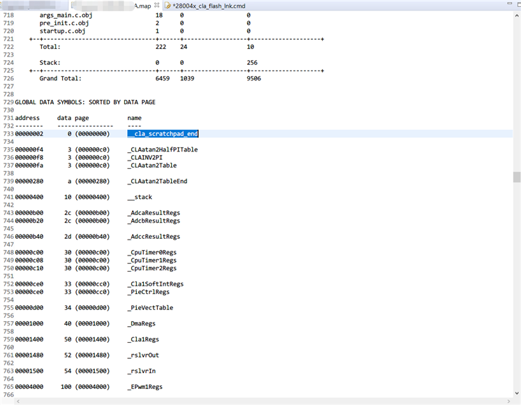The height and width of the screenshot is (405, 521).
Task: Click the _CLAatan2Table symbol name
Action: pyautogui.click(x=152, y=165)
